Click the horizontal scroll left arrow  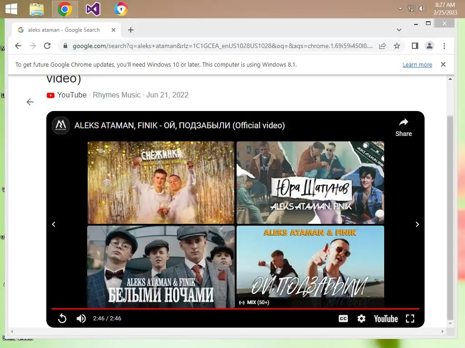(x=12, y=331)
